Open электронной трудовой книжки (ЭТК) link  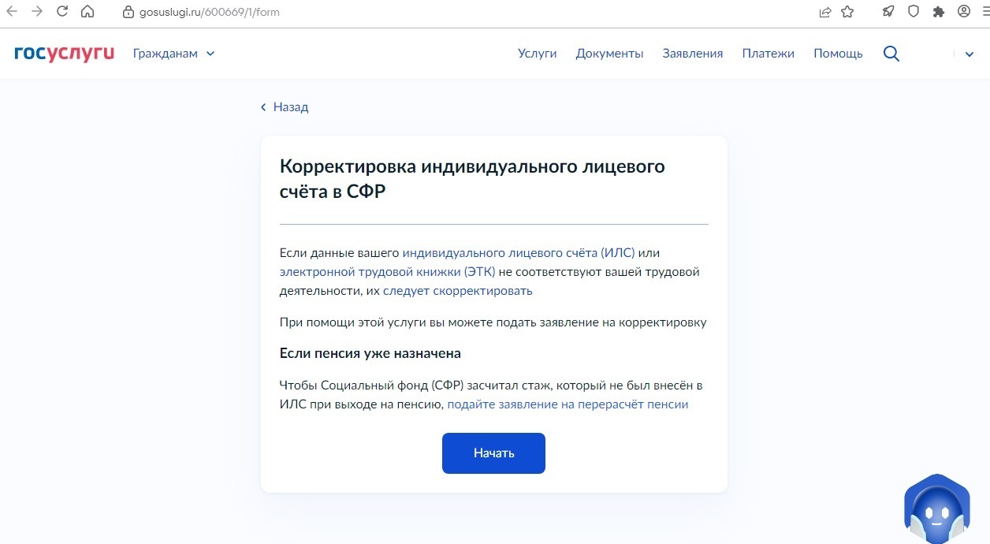[x=387, y=272]
